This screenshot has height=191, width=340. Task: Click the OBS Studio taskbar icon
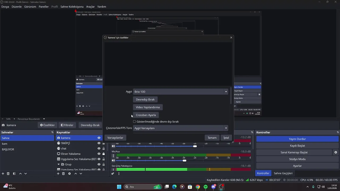221,187
